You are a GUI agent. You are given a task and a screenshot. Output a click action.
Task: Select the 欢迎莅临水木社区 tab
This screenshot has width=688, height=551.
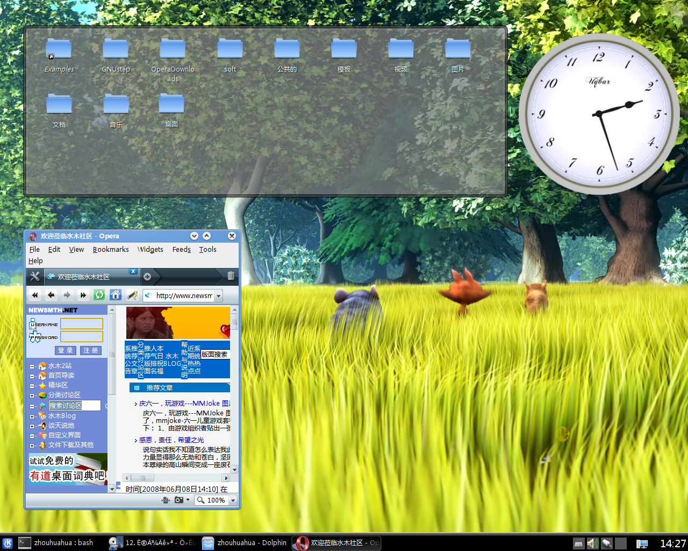(91, 277)
